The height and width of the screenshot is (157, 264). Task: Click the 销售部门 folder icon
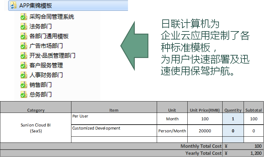point(24,85)
